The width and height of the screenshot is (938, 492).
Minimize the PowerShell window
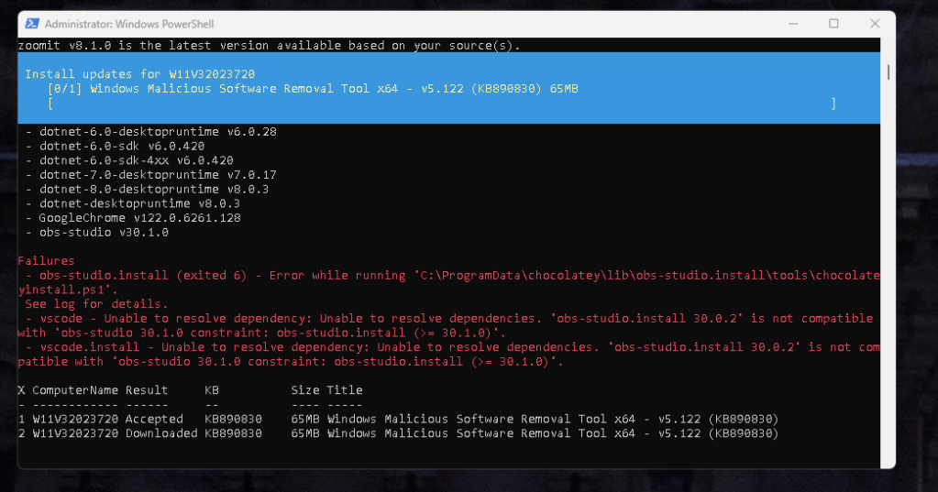(x=793, y=24)
